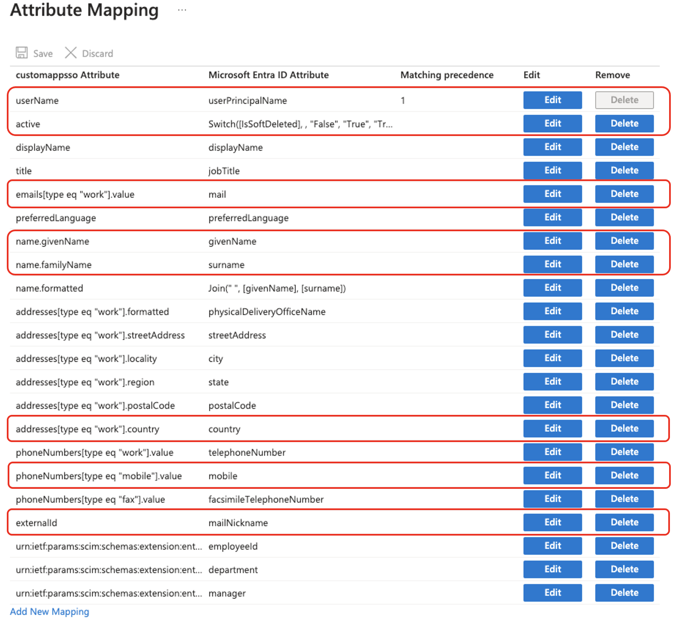This screenshot has height=624, width=681.
Task: Edit the telephoneNumber mapping
Action: click(x=552, y=452)
